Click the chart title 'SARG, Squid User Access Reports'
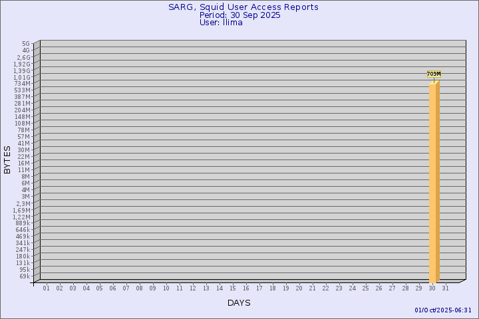 (x=243, y=7)
